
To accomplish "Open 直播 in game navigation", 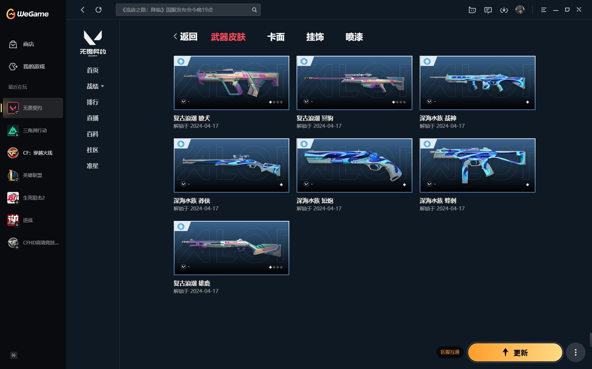I will point(93,118).
